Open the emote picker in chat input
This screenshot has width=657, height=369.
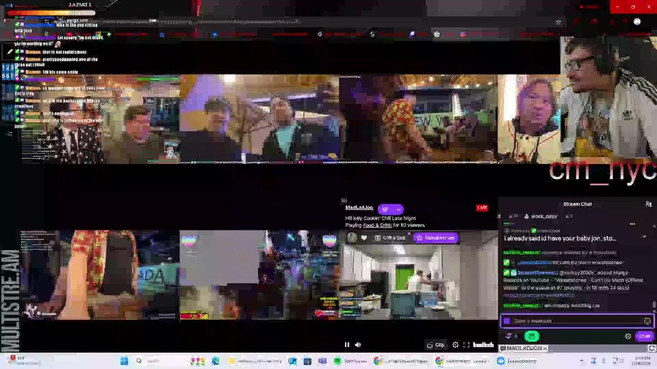(647, 321)
